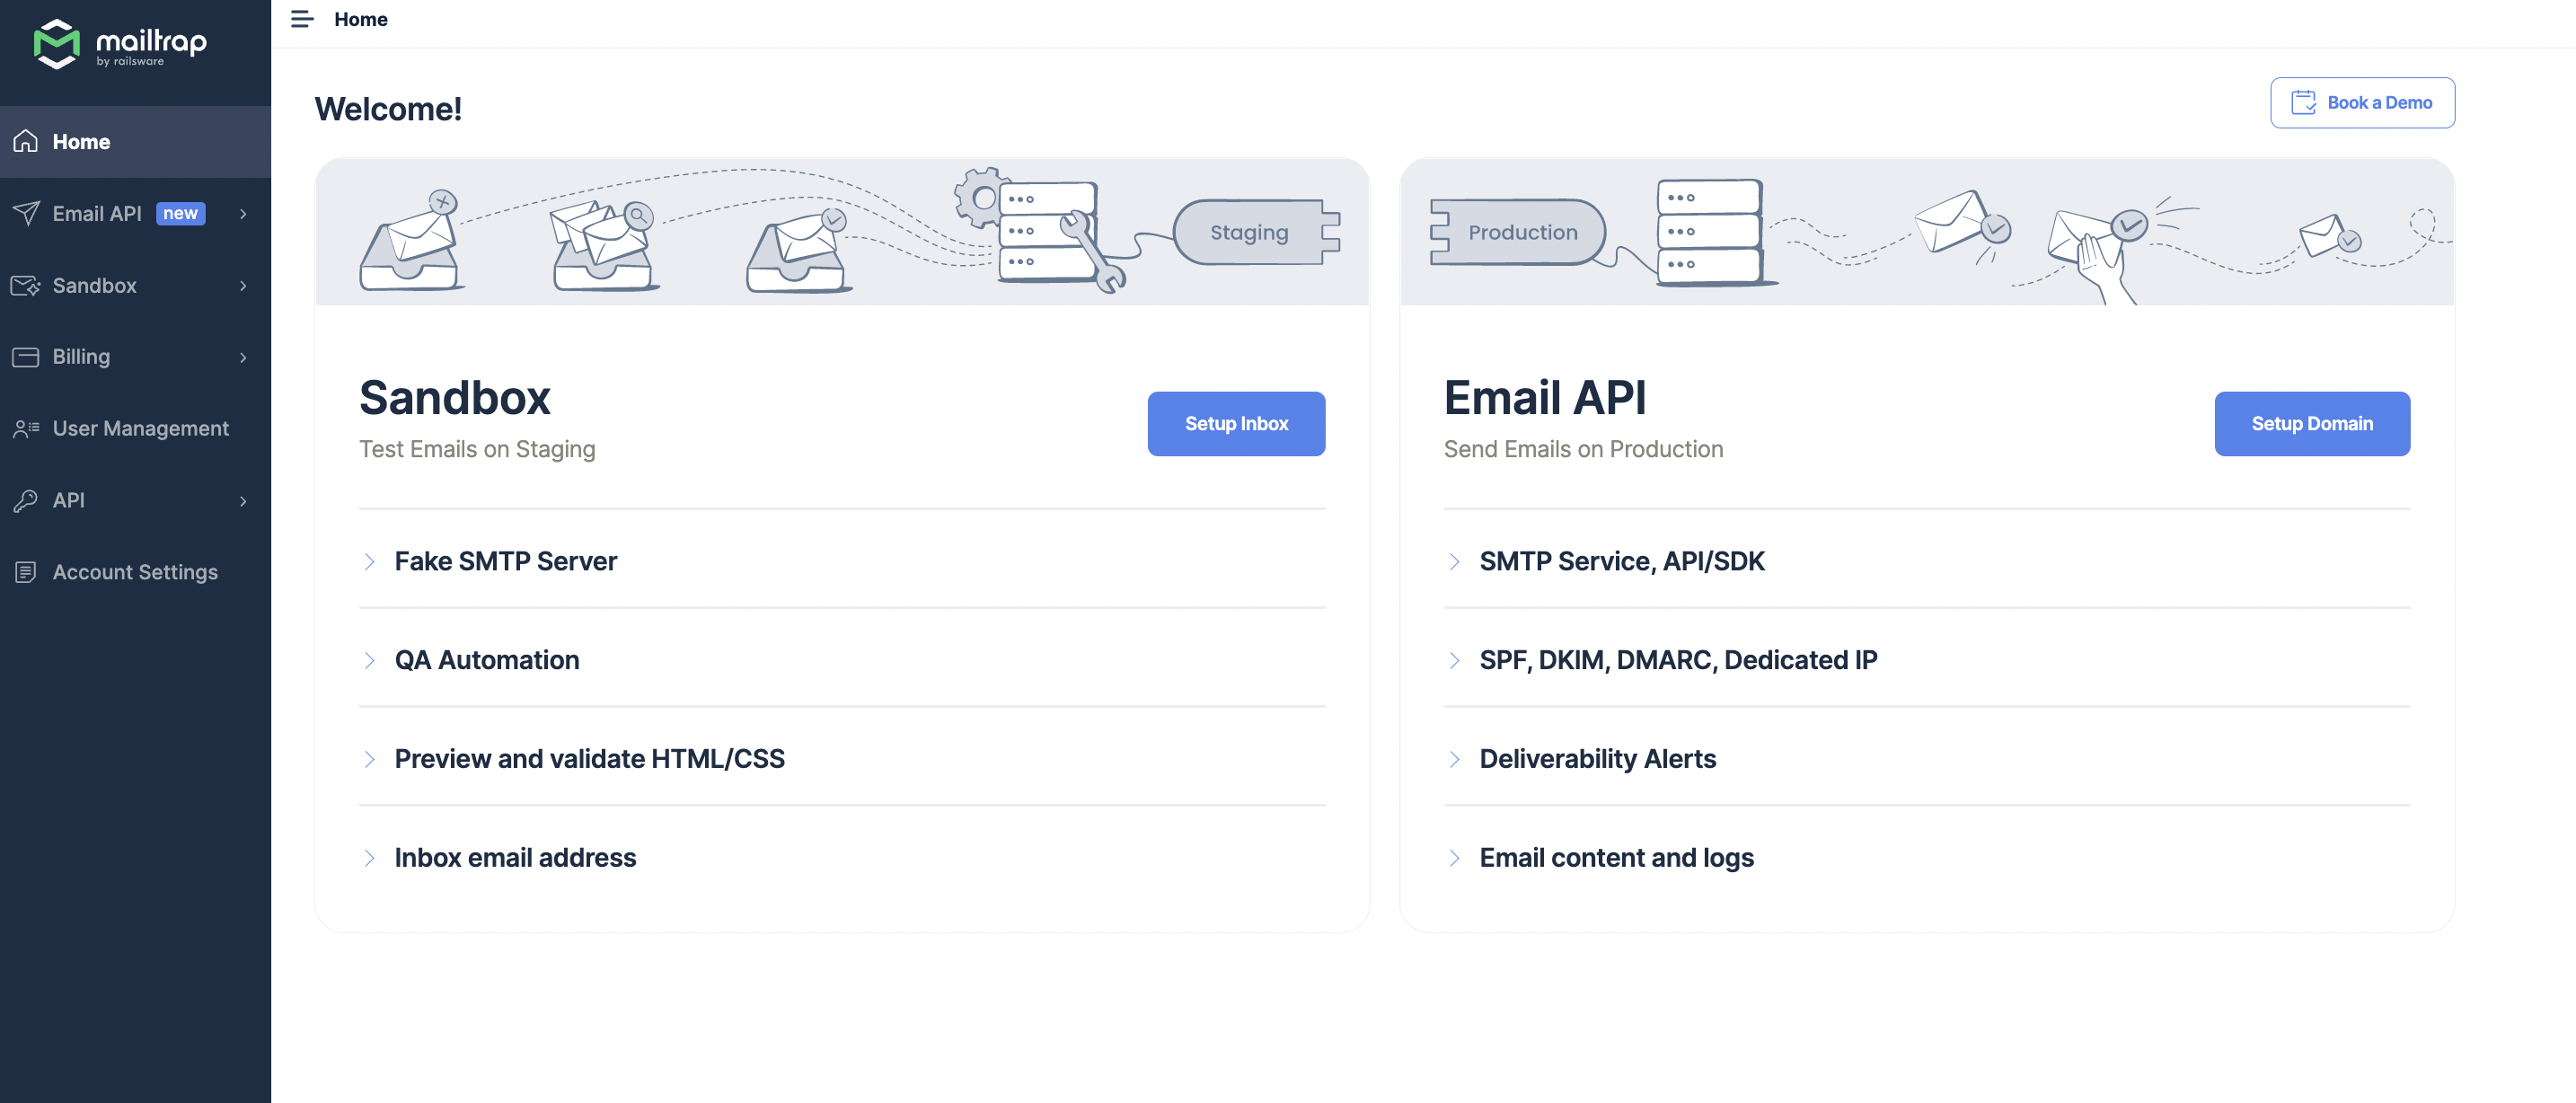Click the 'Send Emails on Production' subtitle
This screenshot has height=1103, width=2576.
1583,449
